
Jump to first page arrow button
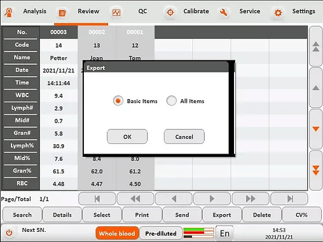pyautogui.click(x=97, y=199)
